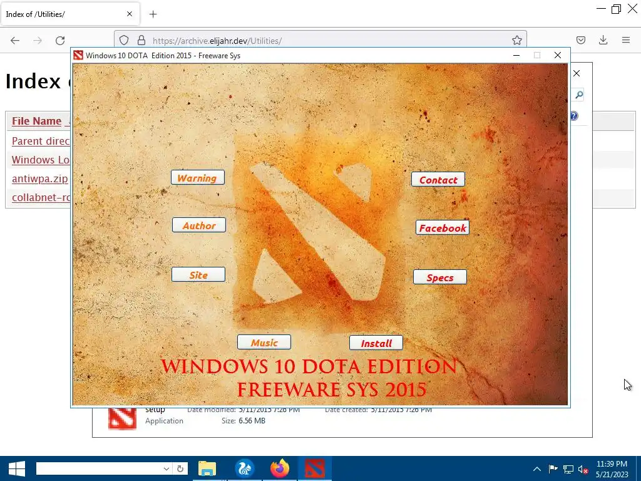Screen dimensions: 641x481
Task: Reload the page in Firefox
Action: click(x=60, y=41)
